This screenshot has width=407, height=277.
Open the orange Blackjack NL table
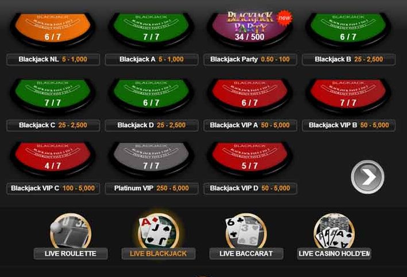(x=53, y=30)
